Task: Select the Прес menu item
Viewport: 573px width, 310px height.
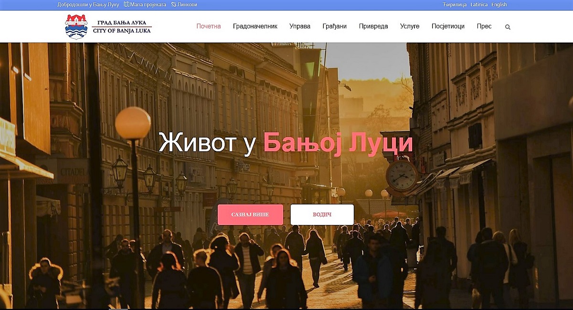Action: coord(484,26)
